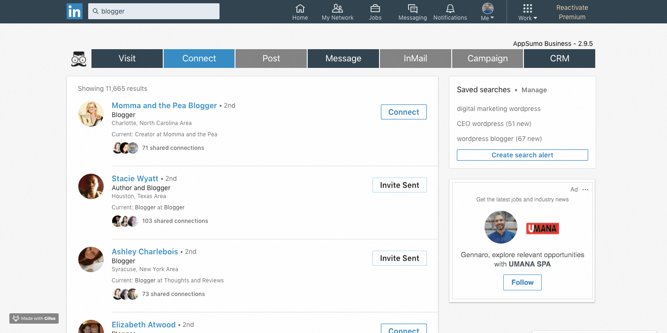Open Elizabeth Atwood's profile
Image resolution: width=667 pixels, height=333 pixels.
pyautogui.click(x=144, y=325)
